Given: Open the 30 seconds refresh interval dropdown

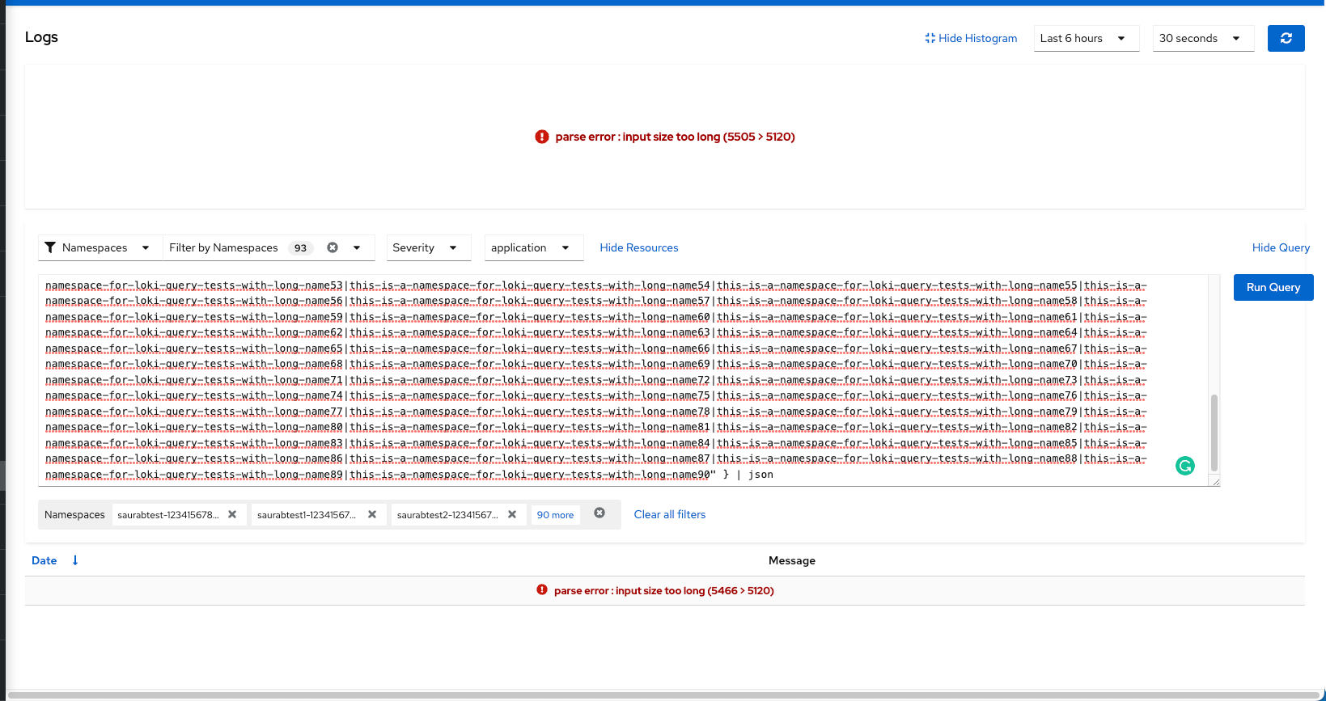Looking at the screenshot, I should (1203, 38).
